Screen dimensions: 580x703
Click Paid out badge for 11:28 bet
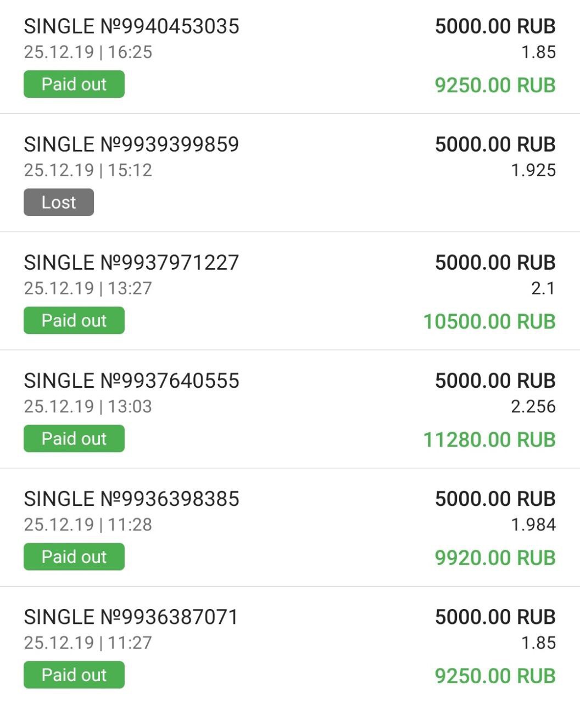coord(74,556)
